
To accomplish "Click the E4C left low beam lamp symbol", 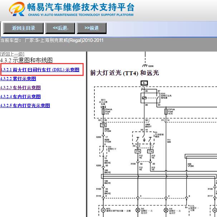I will point(138,210).
